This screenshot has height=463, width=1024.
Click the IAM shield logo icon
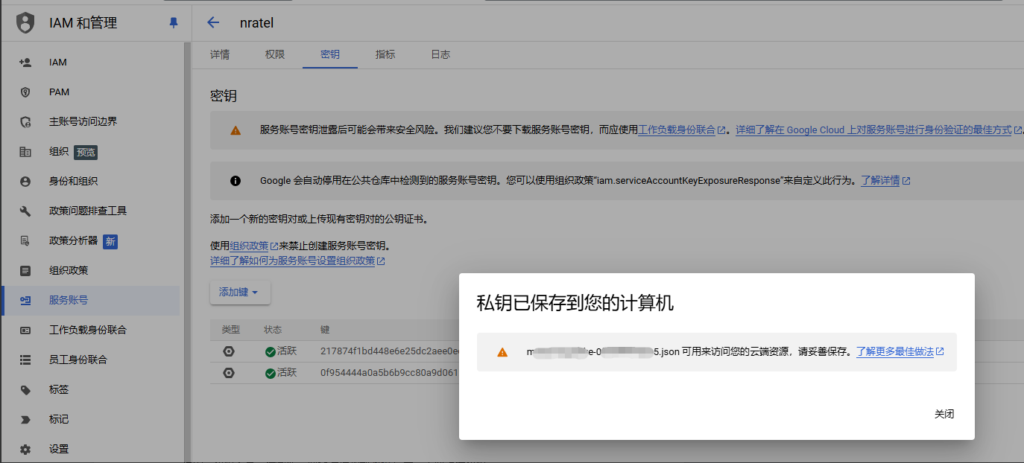pos(25,22)
